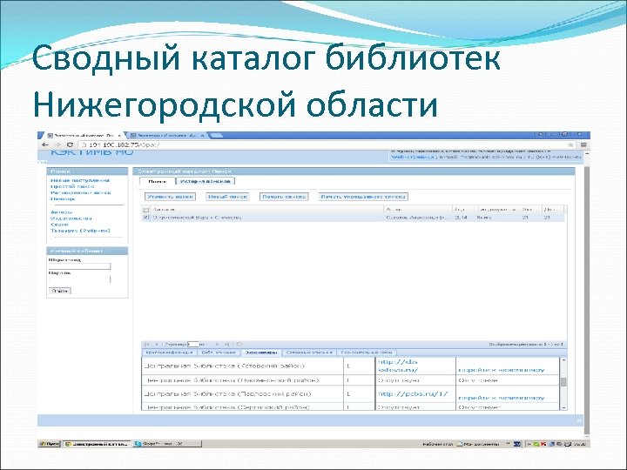627x470 pixels.
Task: Open a new tab with the blank tab button
Action: [216, 136]
